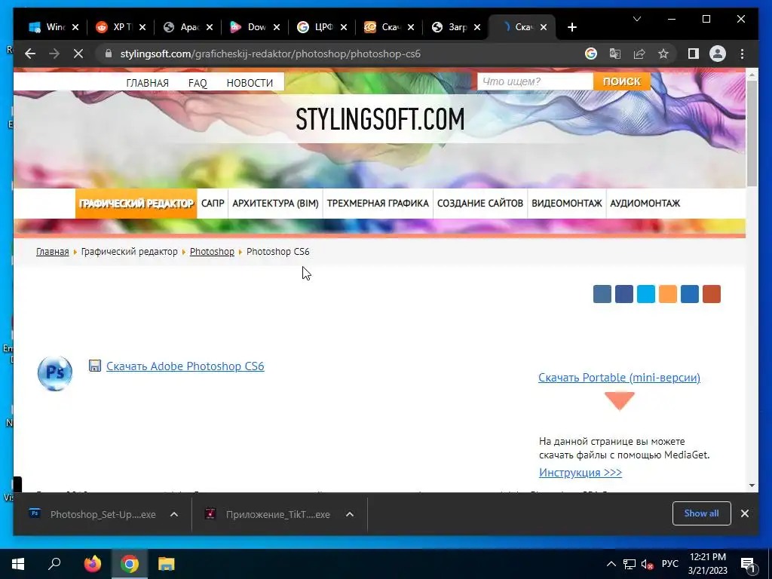Click the floppy disk download icon
Screen dimensions: 772x579
coord(94,366)
